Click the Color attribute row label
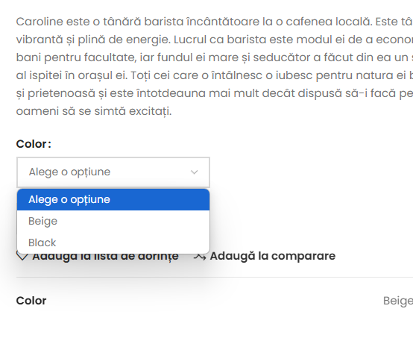This screenshot has height=344, width=413. click(x=31, y=301)
